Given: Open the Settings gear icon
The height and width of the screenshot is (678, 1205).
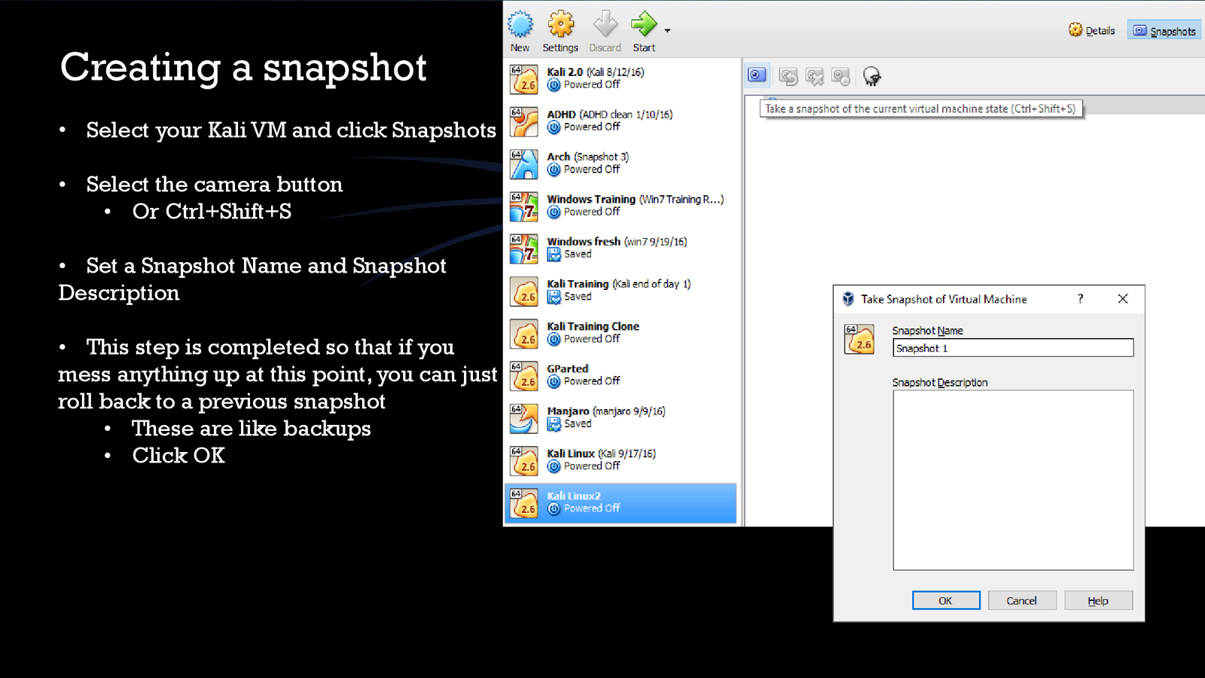Looking at the screenshot, I should [560, 25].
